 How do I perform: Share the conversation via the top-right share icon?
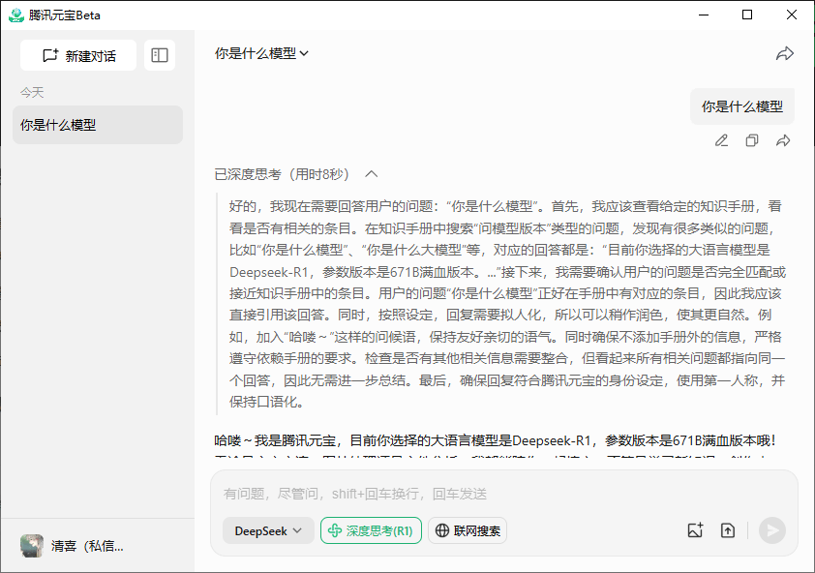(786, 55)
